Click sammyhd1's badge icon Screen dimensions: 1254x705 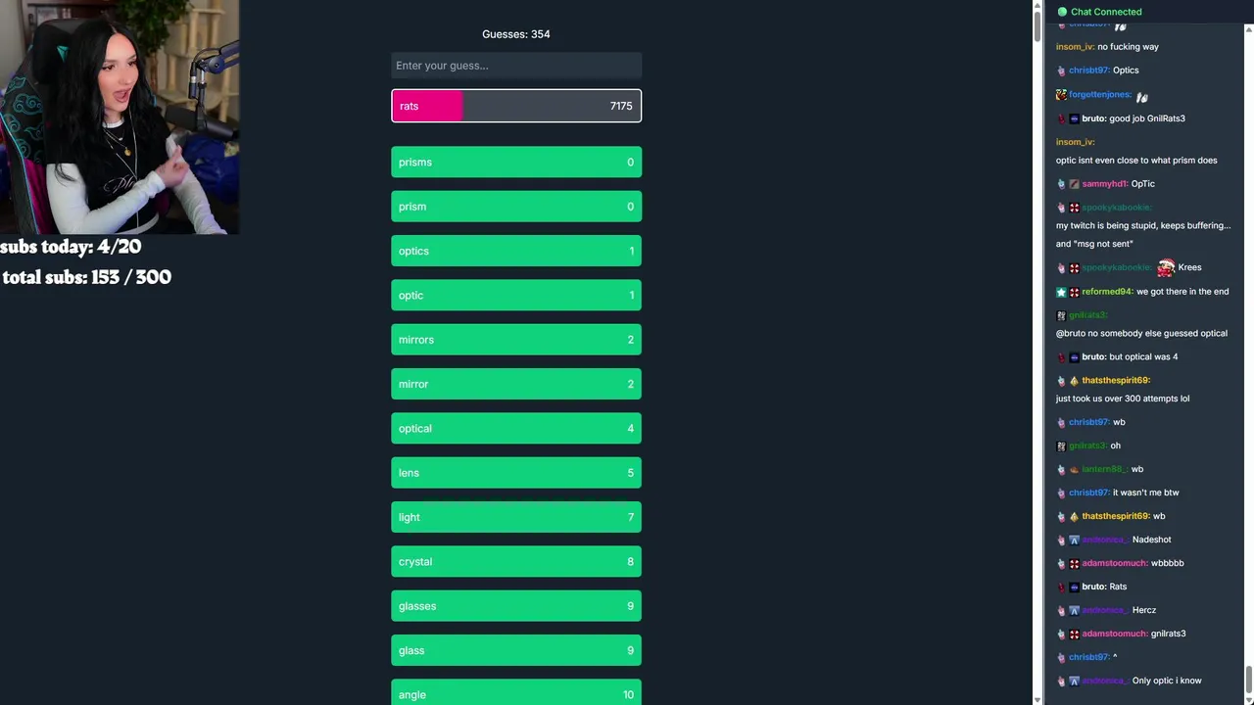1074,184
